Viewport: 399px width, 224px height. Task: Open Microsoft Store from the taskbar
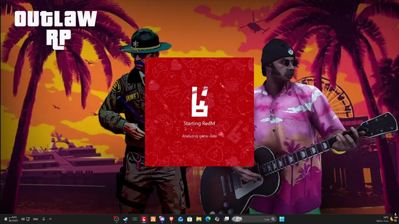190,219
